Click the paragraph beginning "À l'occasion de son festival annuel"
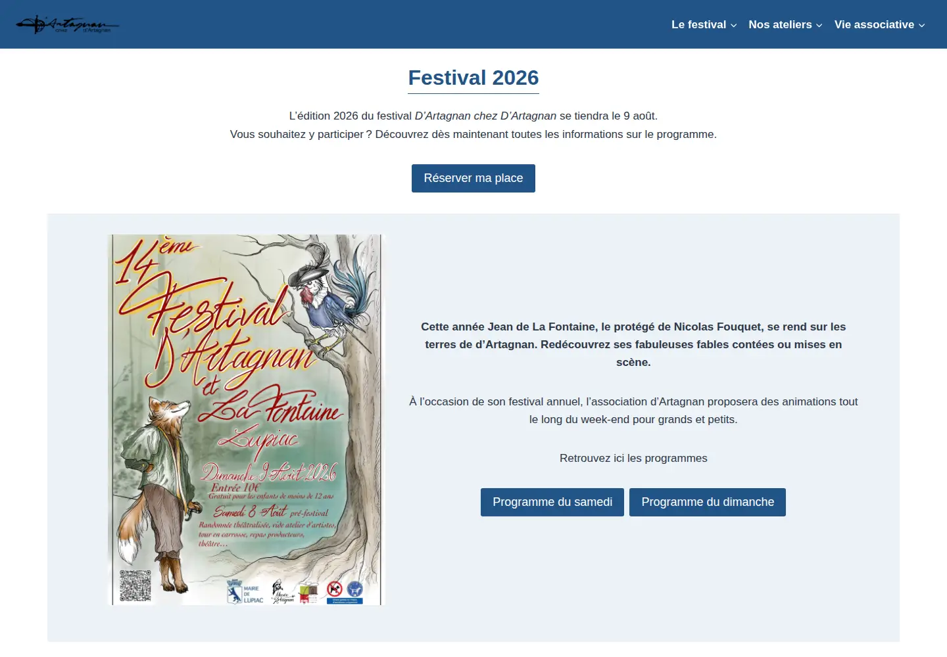947x657 pixels. pyautogui.click(x=633, y=411)
